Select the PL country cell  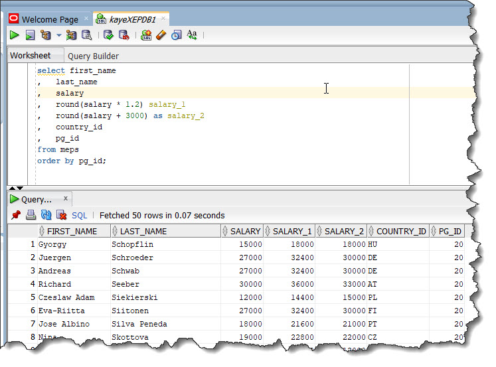[x=398, y=297]
